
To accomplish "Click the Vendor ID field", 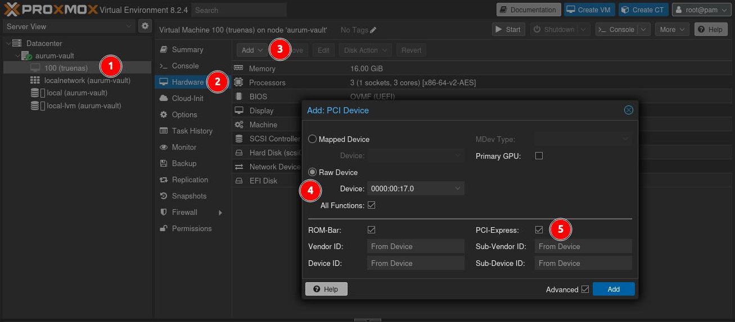I will pos(416,246).
